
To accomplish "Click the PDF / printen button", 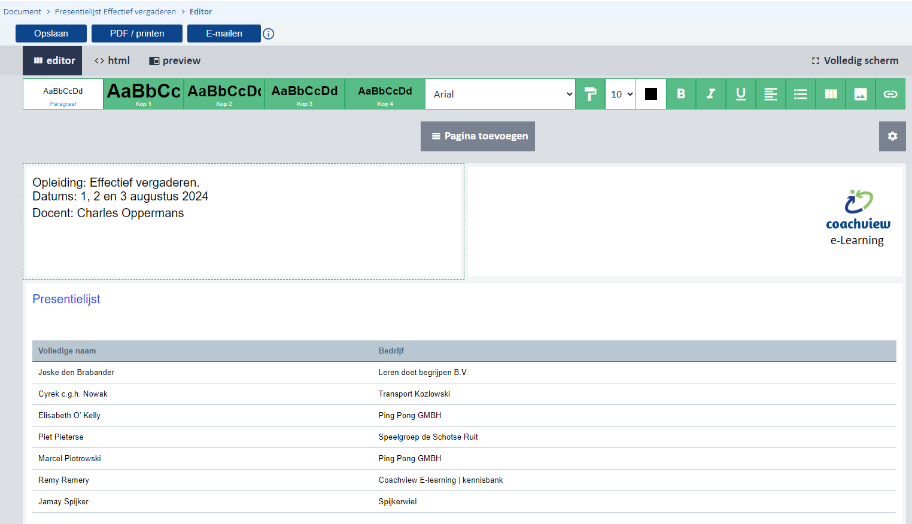I will pyautogui.click(x=137, y=33).
